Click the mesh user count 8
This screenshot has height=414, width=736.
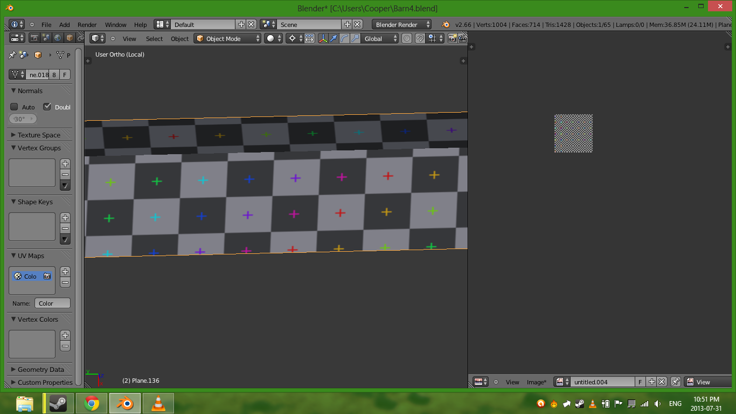54,75
